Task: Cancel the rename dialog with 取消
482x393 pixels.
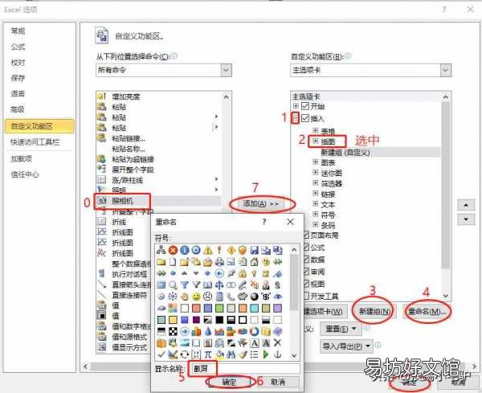Action: pos(278,383)
